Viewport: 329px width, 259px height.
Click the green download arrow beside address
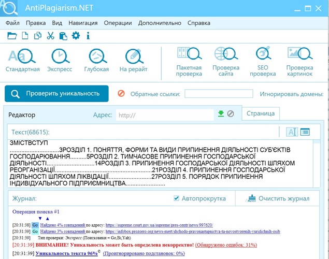click(x=221, y=113)
